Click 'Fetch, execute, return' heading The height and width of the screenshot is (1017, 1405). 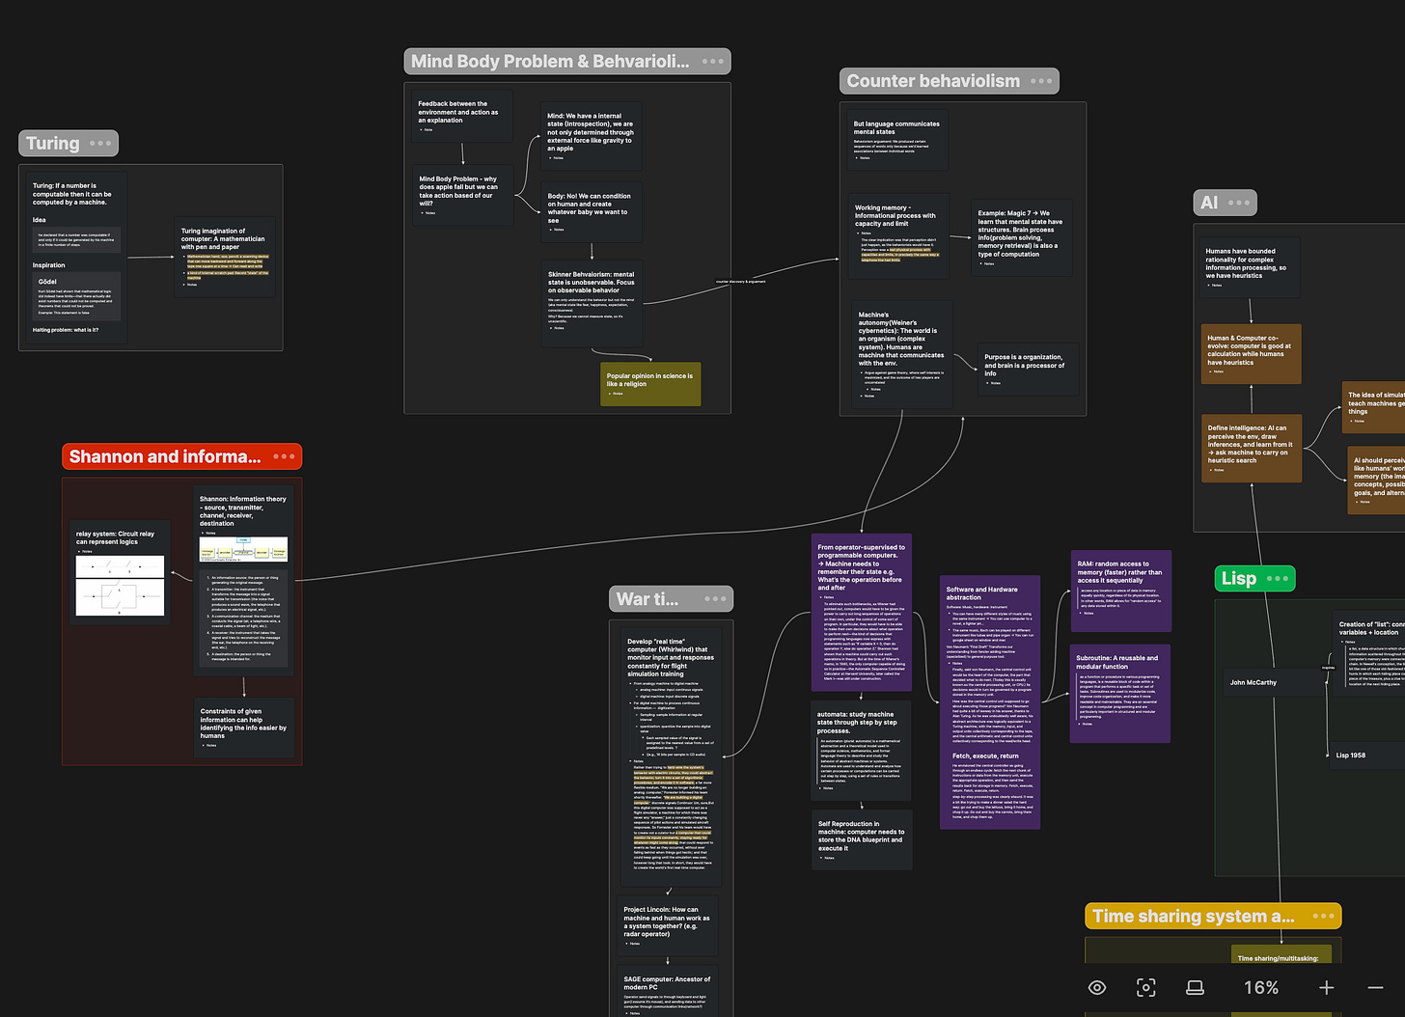[985, 756]
